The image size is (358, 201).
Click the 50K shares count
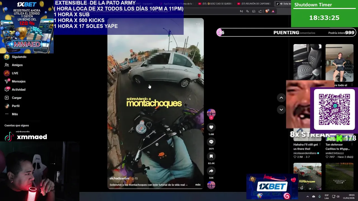pyautogui.click(x=211, y=178)
